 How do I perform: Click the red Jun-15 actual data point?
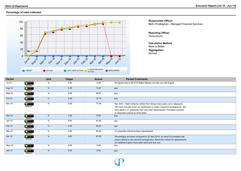tap(119, 56)
